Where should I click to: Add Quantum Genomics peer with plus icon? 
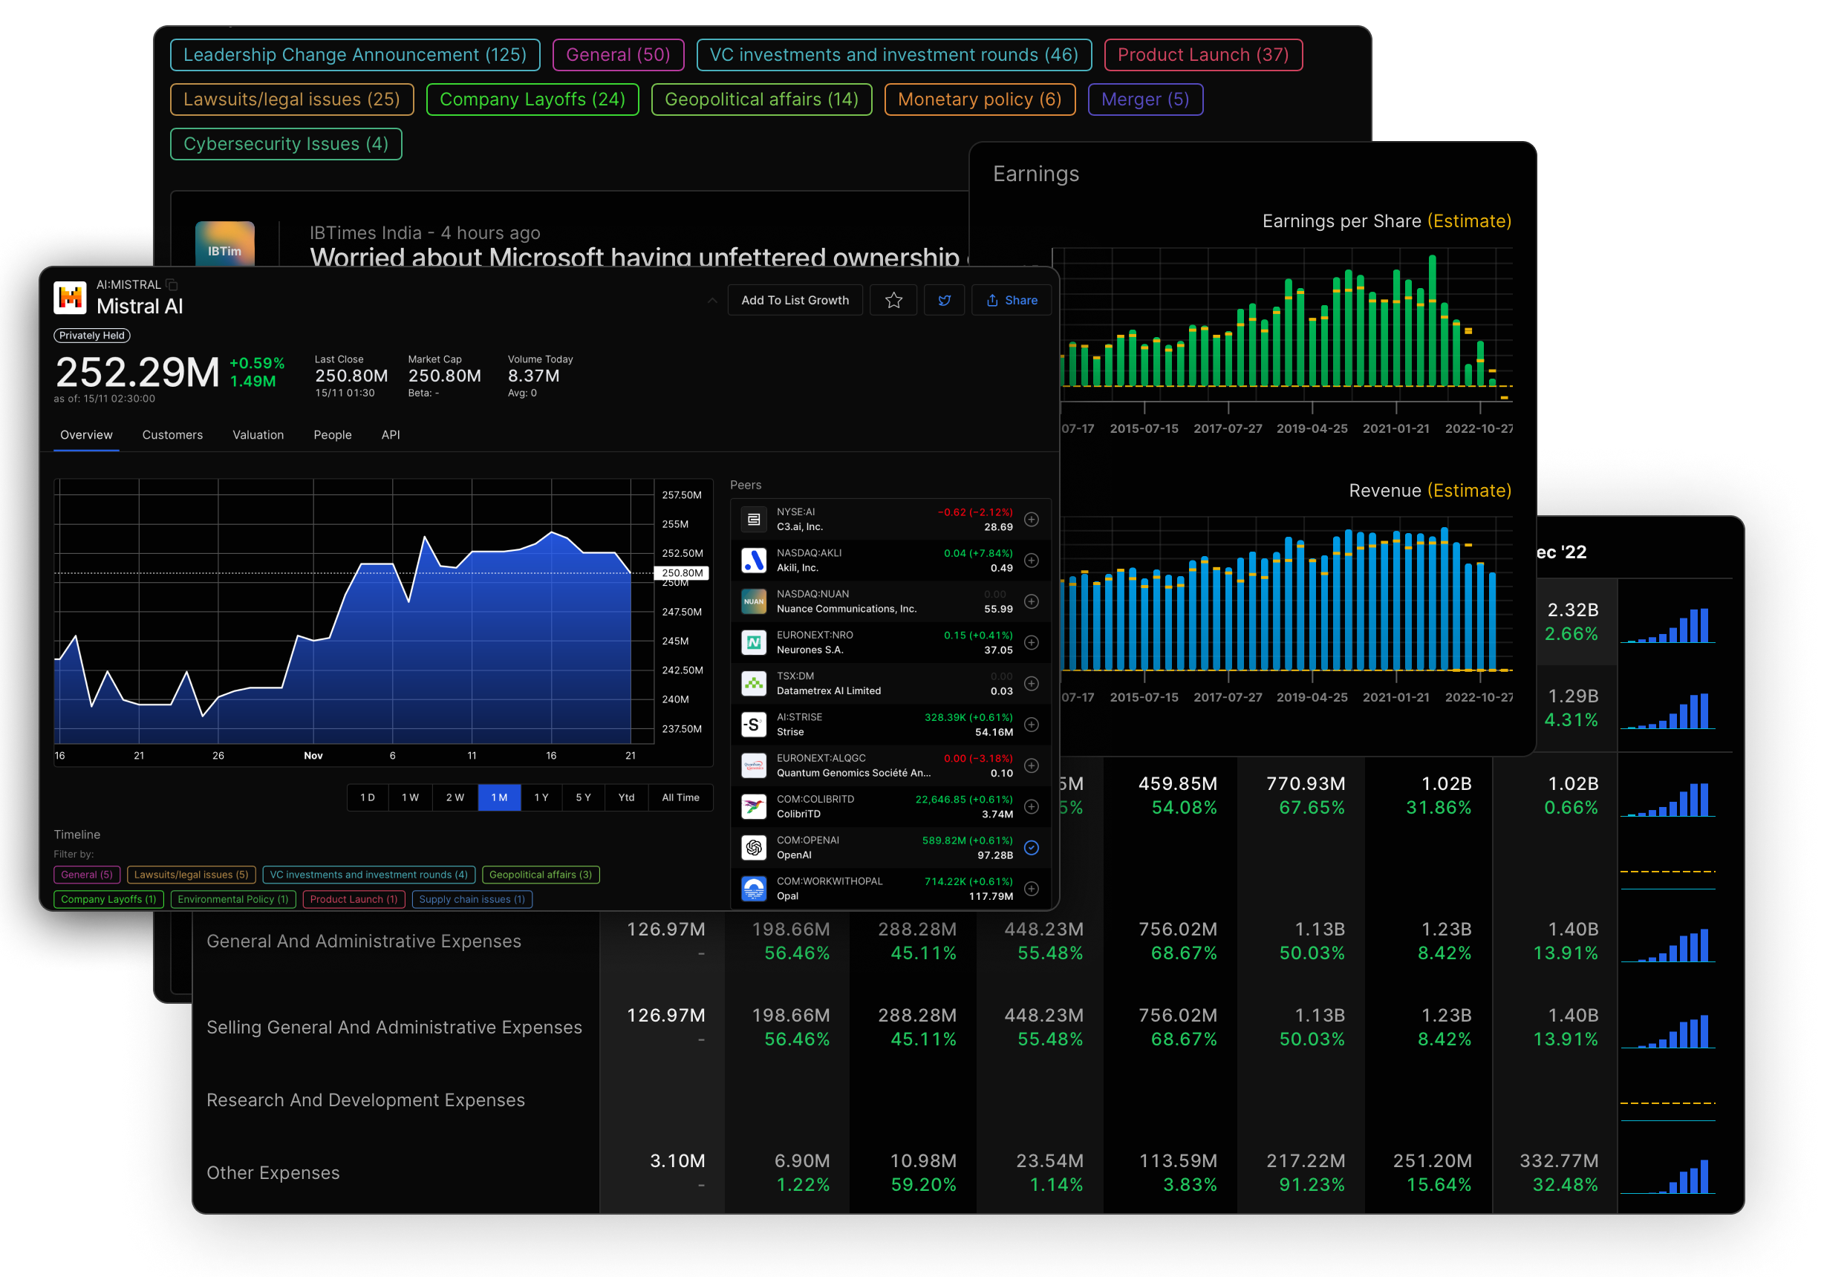click(x=1031, y=765)
